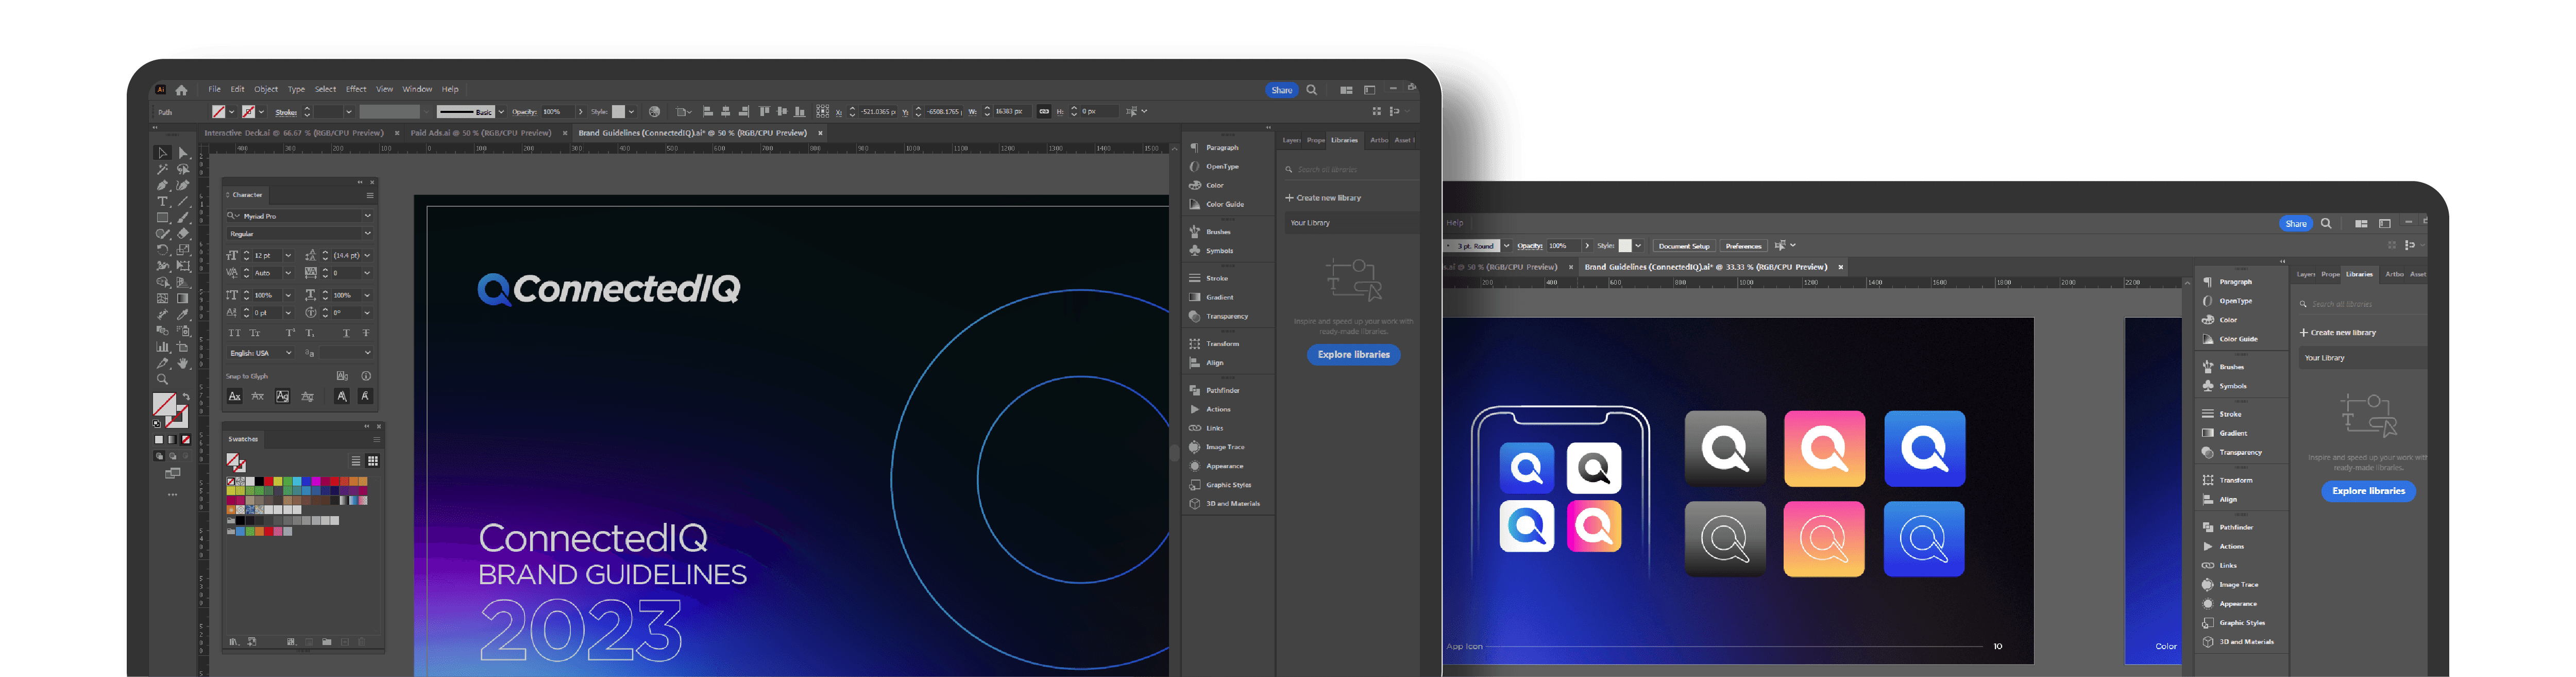Open the leading (14.4 pt) dropdown
The height and width of the screenshot is (677, 2576).
pos(367,255)
